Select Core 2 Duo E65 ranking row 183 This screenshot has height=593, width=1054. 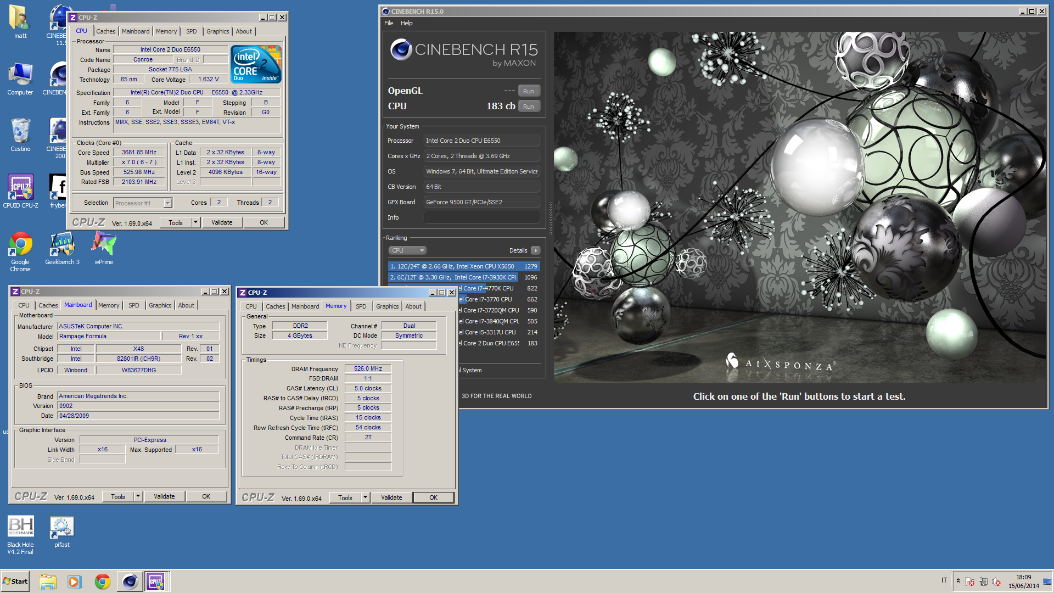point(499,343)
